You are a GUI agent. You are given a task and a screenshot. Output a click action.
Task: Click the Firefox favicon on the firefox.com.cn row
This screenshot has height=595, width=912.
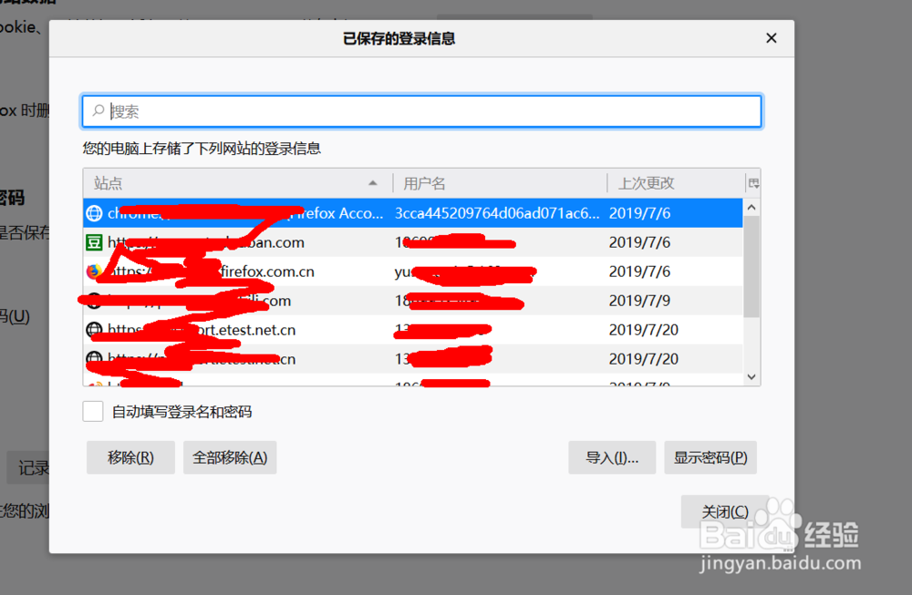pos(95,272)
